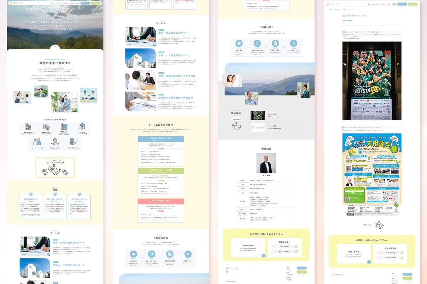Screen dimensions: 427x284
Task: Click Instagram icon under third mockup footer logo
Action: pyautogui.click(x=227, y=272)
